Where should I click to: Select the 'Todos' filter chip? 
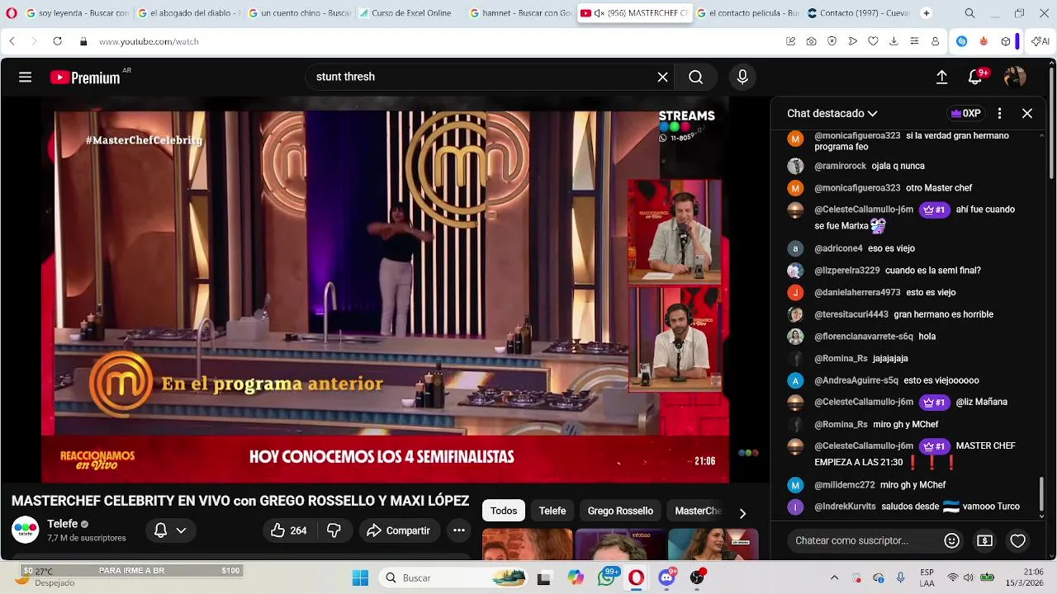pyautogui.click(x=504, y=511)
